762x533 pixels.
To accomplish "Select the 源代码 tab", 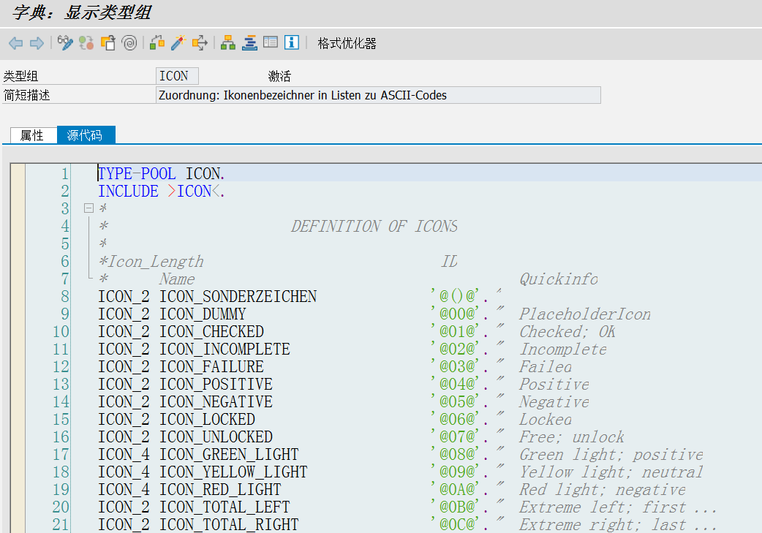I will click(x=86, y=135).
